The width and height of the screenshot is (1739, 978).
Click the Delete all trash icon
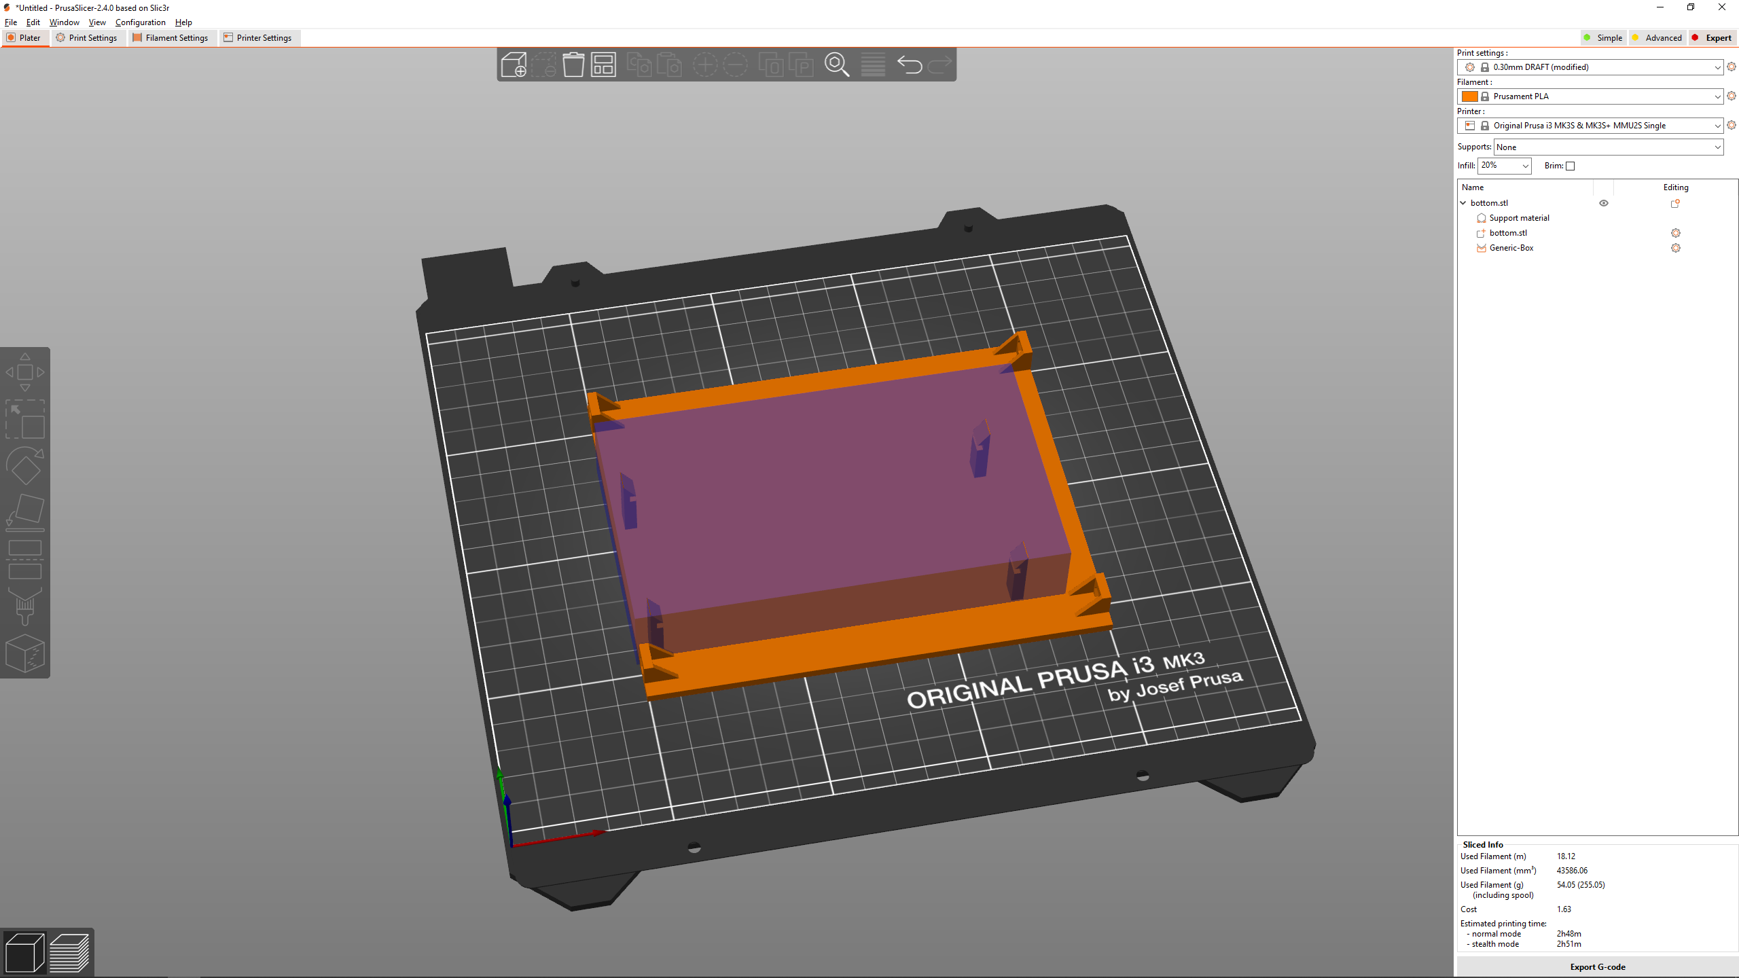tap(573, 65)
